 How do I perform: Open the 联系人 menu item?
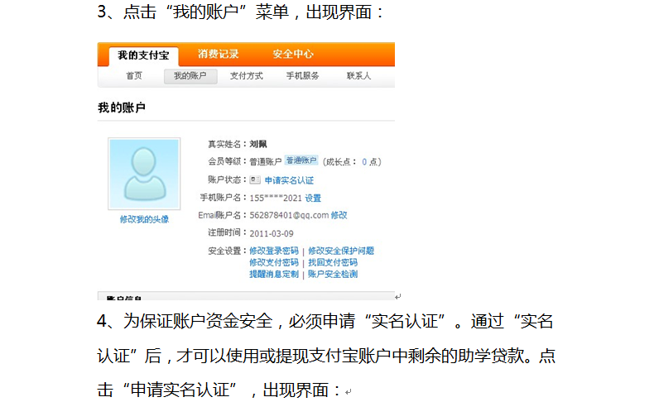(358, 76)
